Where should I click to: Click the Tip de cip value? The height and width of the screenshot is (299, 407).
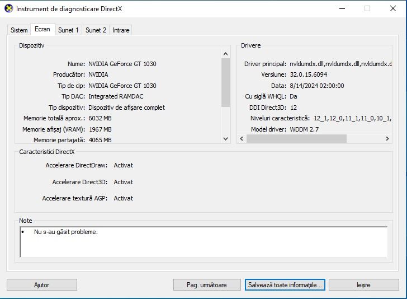pos(122,86)
